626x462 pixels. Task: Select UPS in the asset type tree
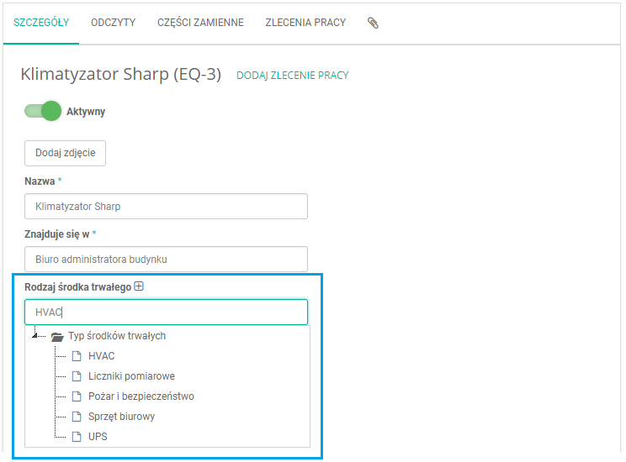[x=98, y=437]
